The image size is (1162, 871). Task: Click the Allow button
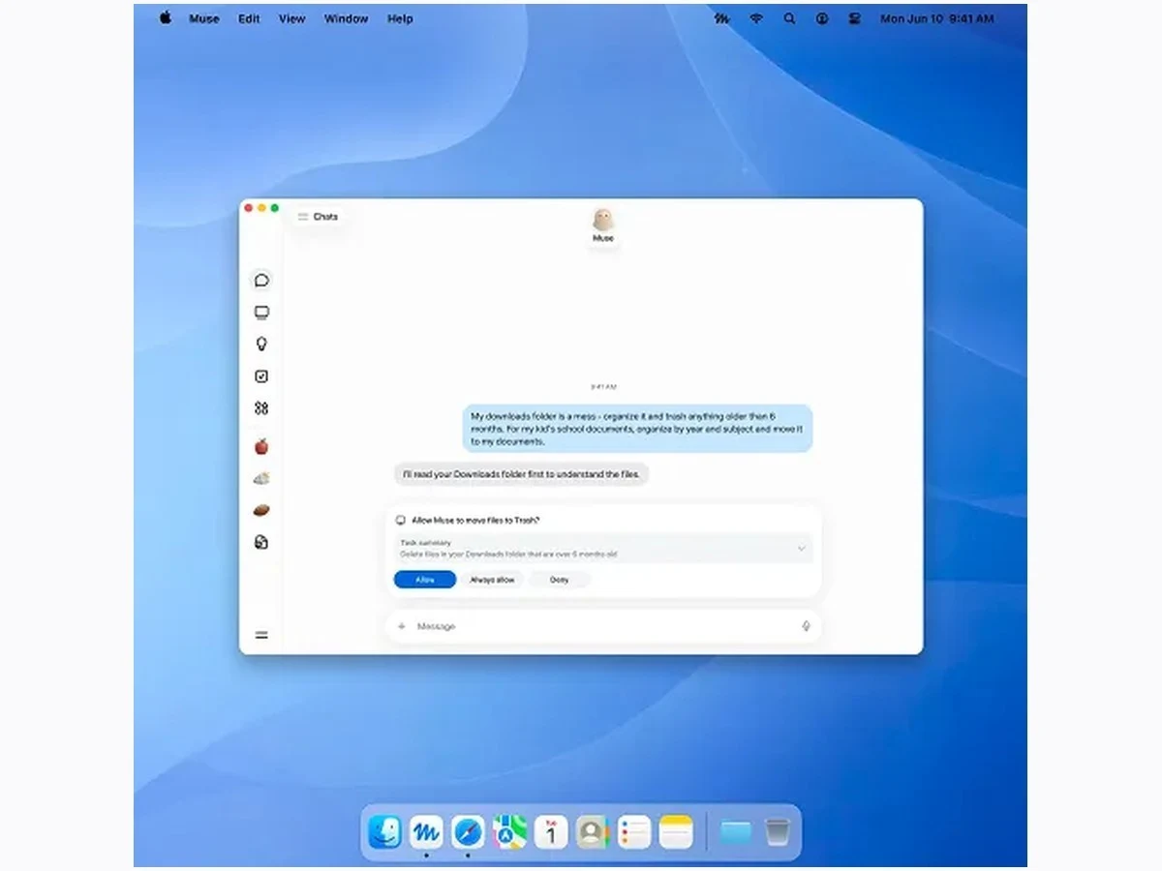point(425,580)
